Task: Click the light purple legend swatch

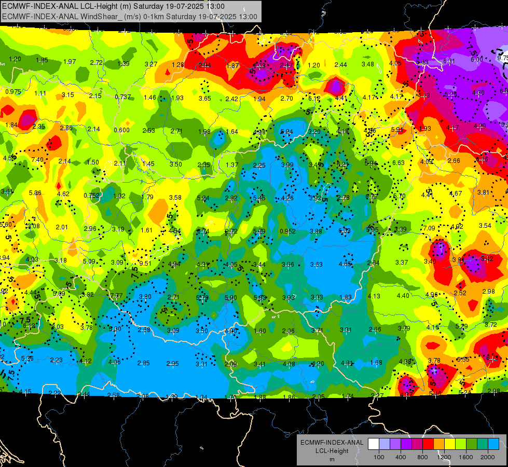Action: click(x=395, y=444)
